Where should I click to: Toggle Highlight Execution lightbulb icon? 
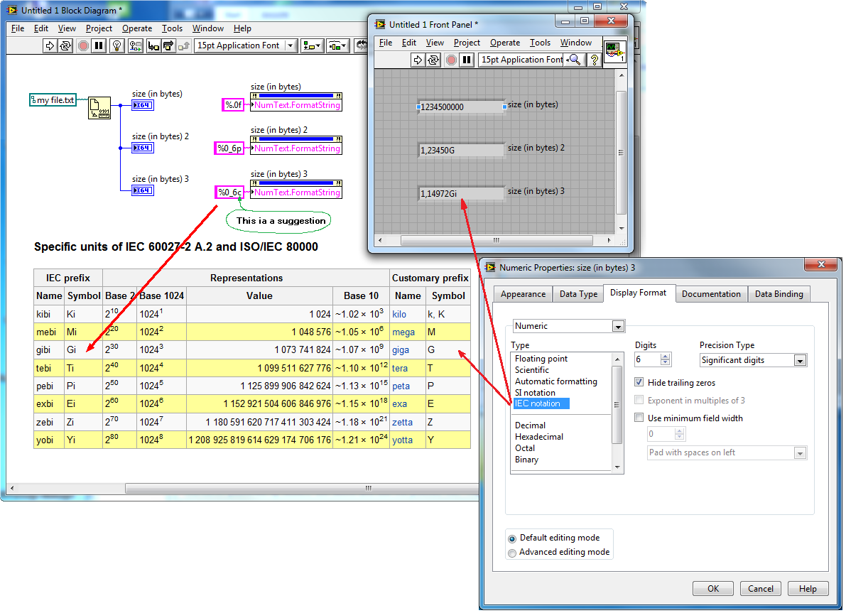(116, 46)
